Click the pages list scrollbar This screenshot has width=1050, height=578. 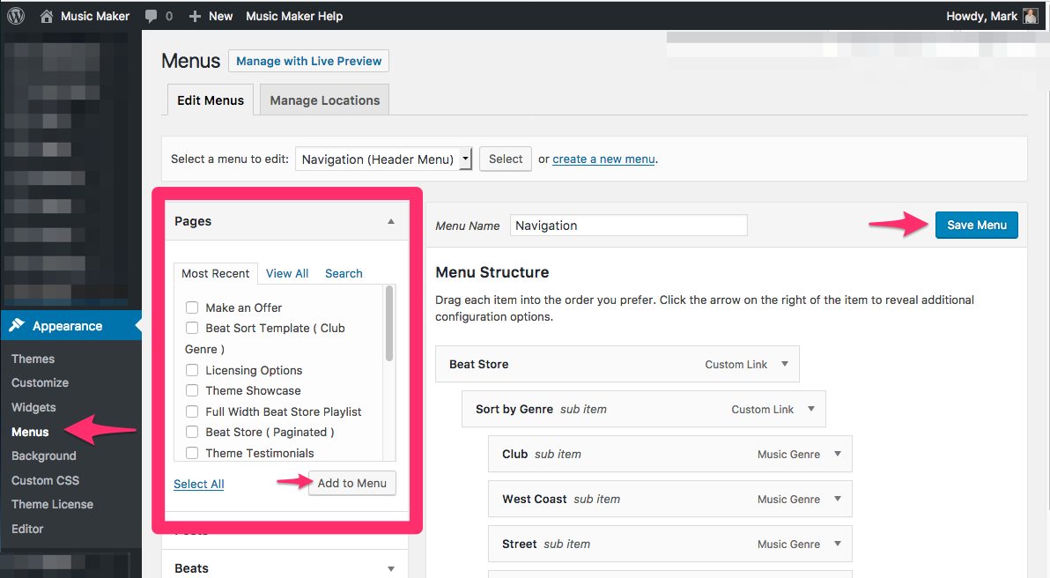tap(389, 326)
